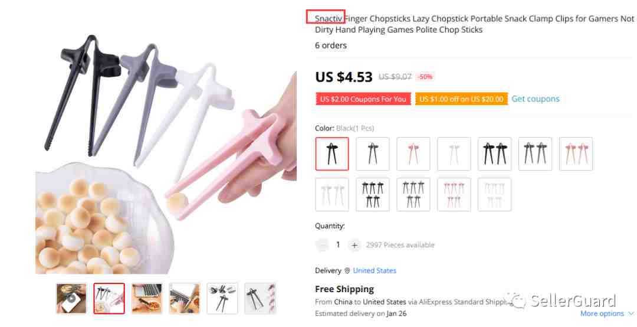
Task: Open the Get coupons link
Action: click(x=536, y=99)
